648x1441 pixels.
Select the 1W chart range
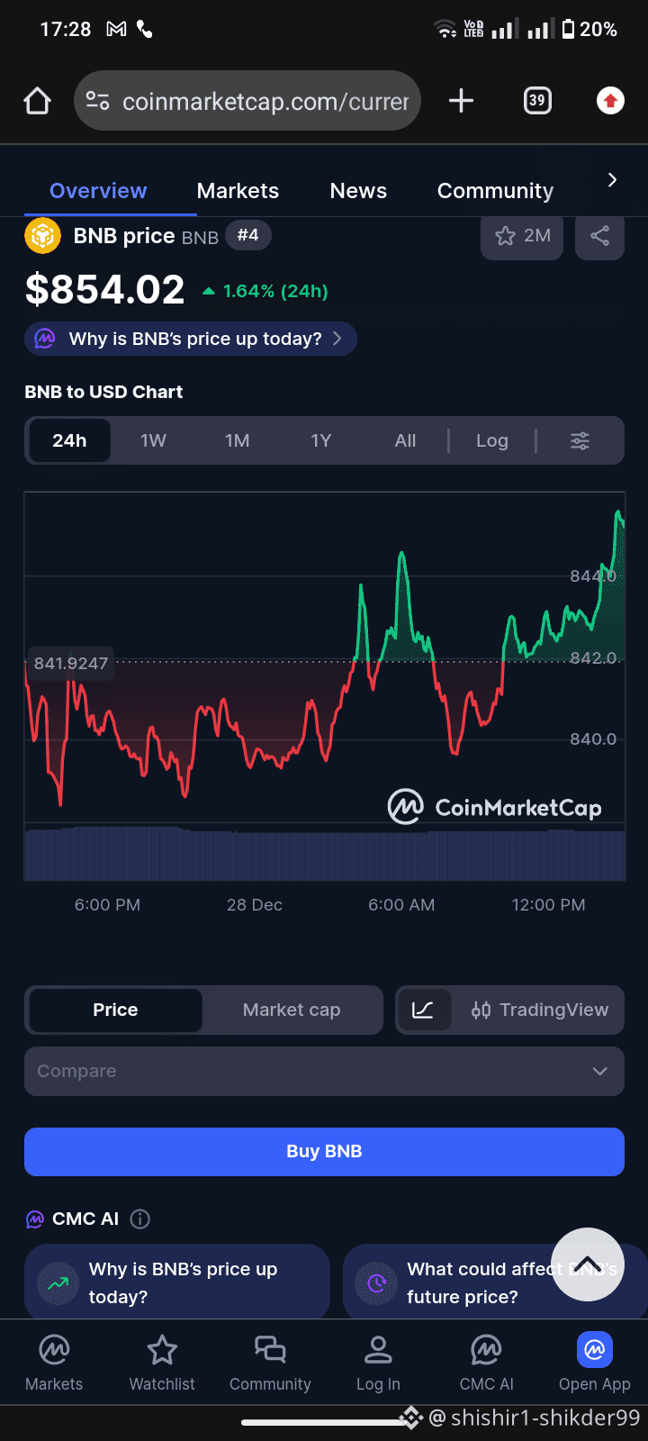point(153,440)
